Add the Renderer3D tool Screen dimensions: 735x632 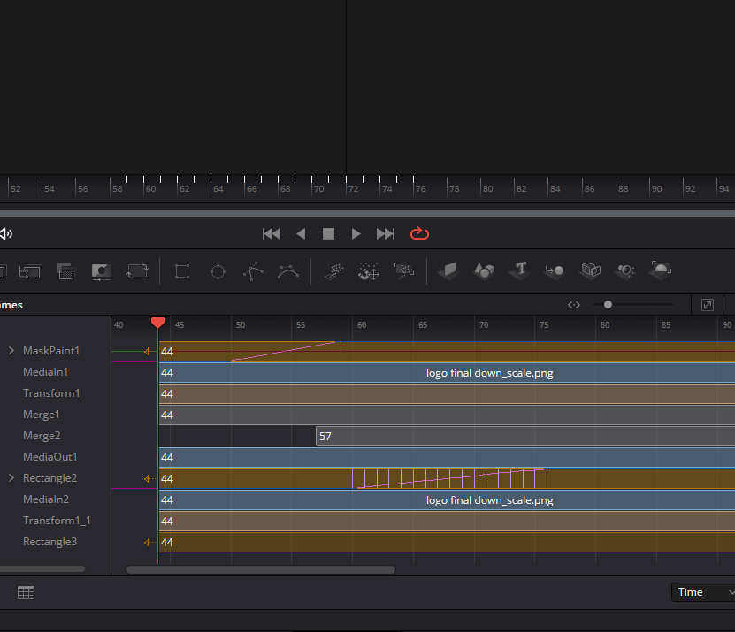pos(661,270)
